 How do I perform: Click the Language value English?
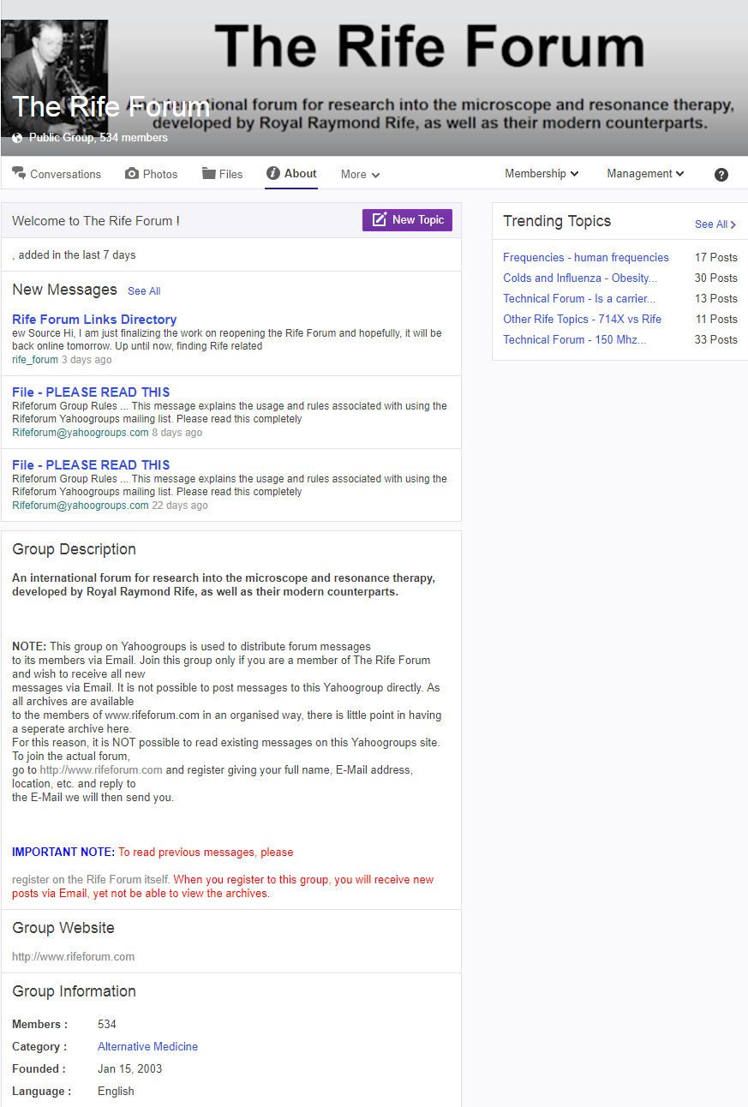[116, 1092]
